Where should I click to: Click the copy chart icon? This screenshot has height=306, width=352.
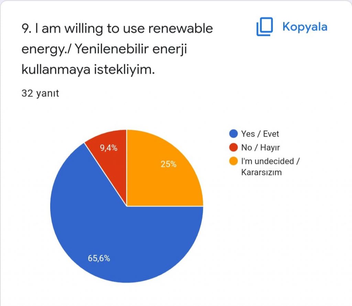[x=264, y=27]
